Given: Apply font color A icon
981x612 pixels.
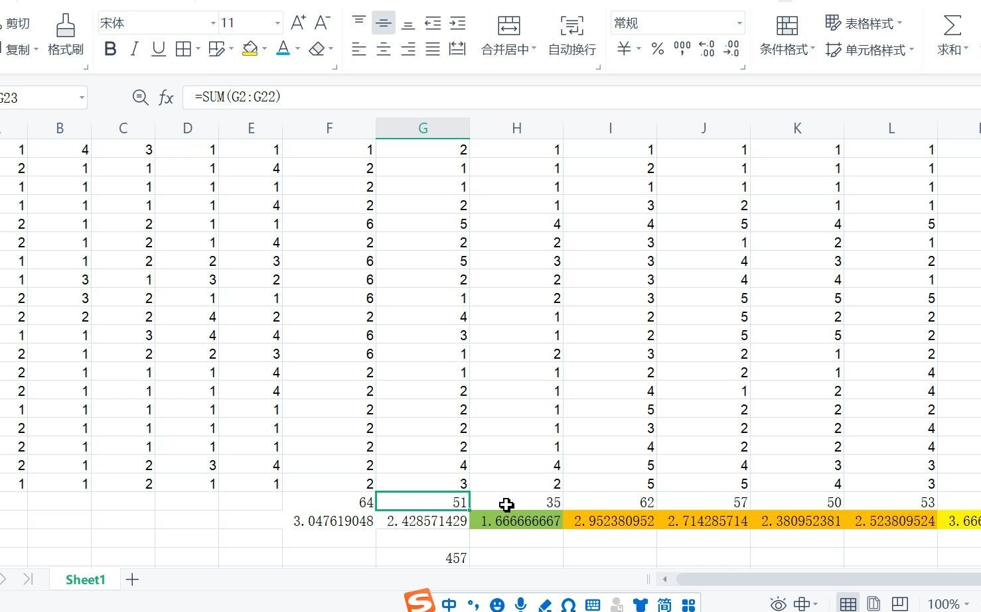Looking at the screenshot, I should (283, 49).
